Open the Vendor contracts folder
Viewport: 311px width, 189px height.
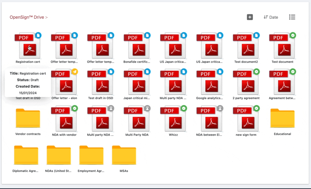(x=28, y=118)
